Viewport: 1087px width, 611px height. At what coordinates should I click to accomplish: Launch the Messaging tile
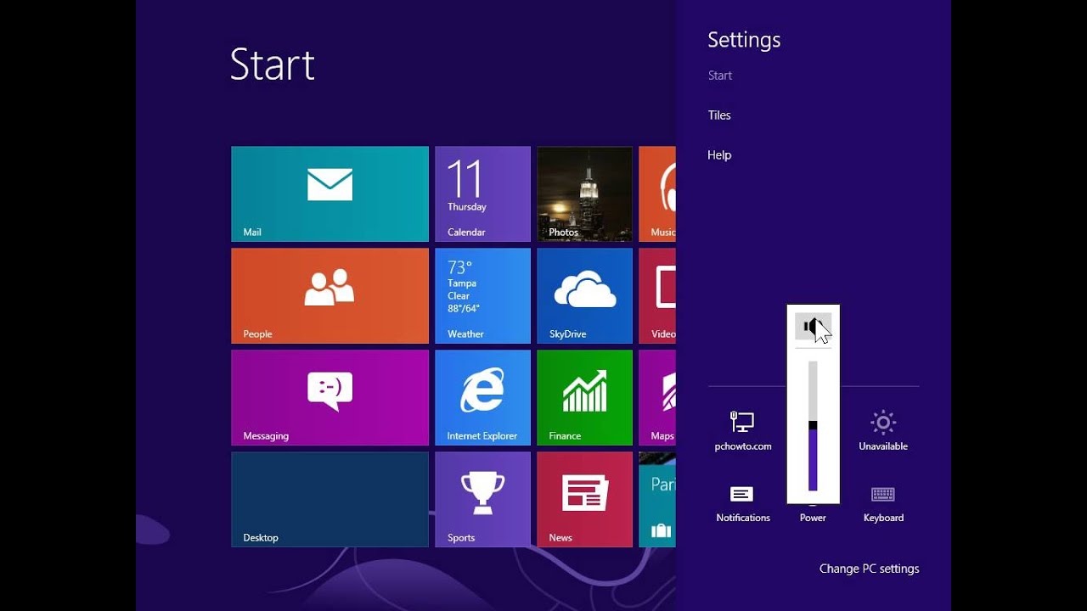[329, 398]
